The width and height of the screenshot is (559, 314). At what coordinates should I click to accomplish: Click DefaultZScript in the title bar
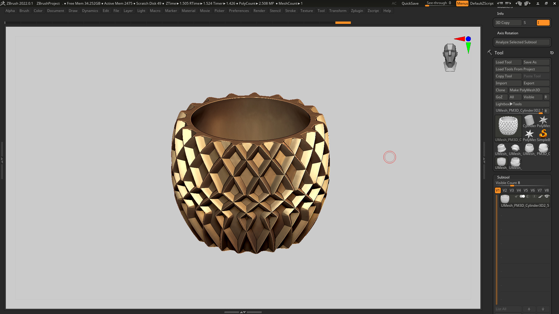point(482,3)
